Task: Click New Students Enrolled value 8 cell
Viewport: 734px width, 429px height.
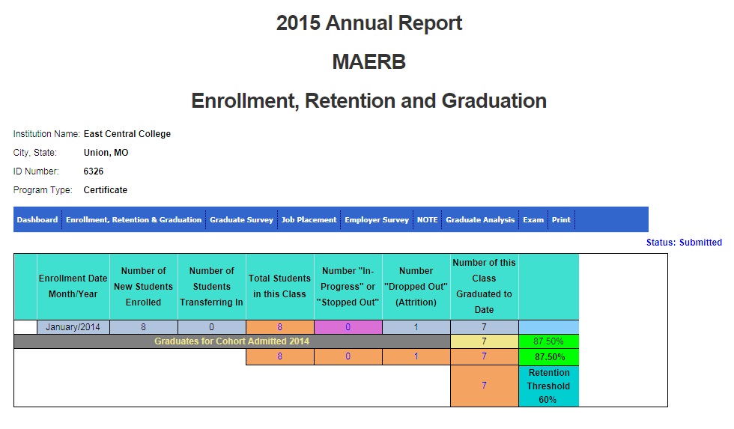Action: [x=143, y=327]
